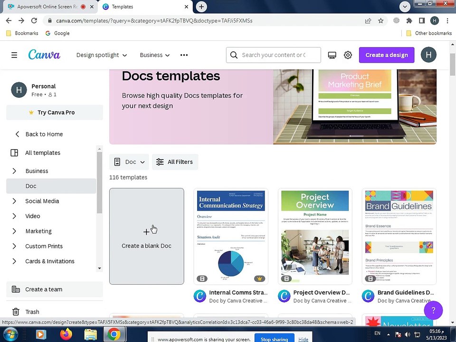Click the Search your content input field
This screenshot has height=342, width=456.
pos(274,55)
